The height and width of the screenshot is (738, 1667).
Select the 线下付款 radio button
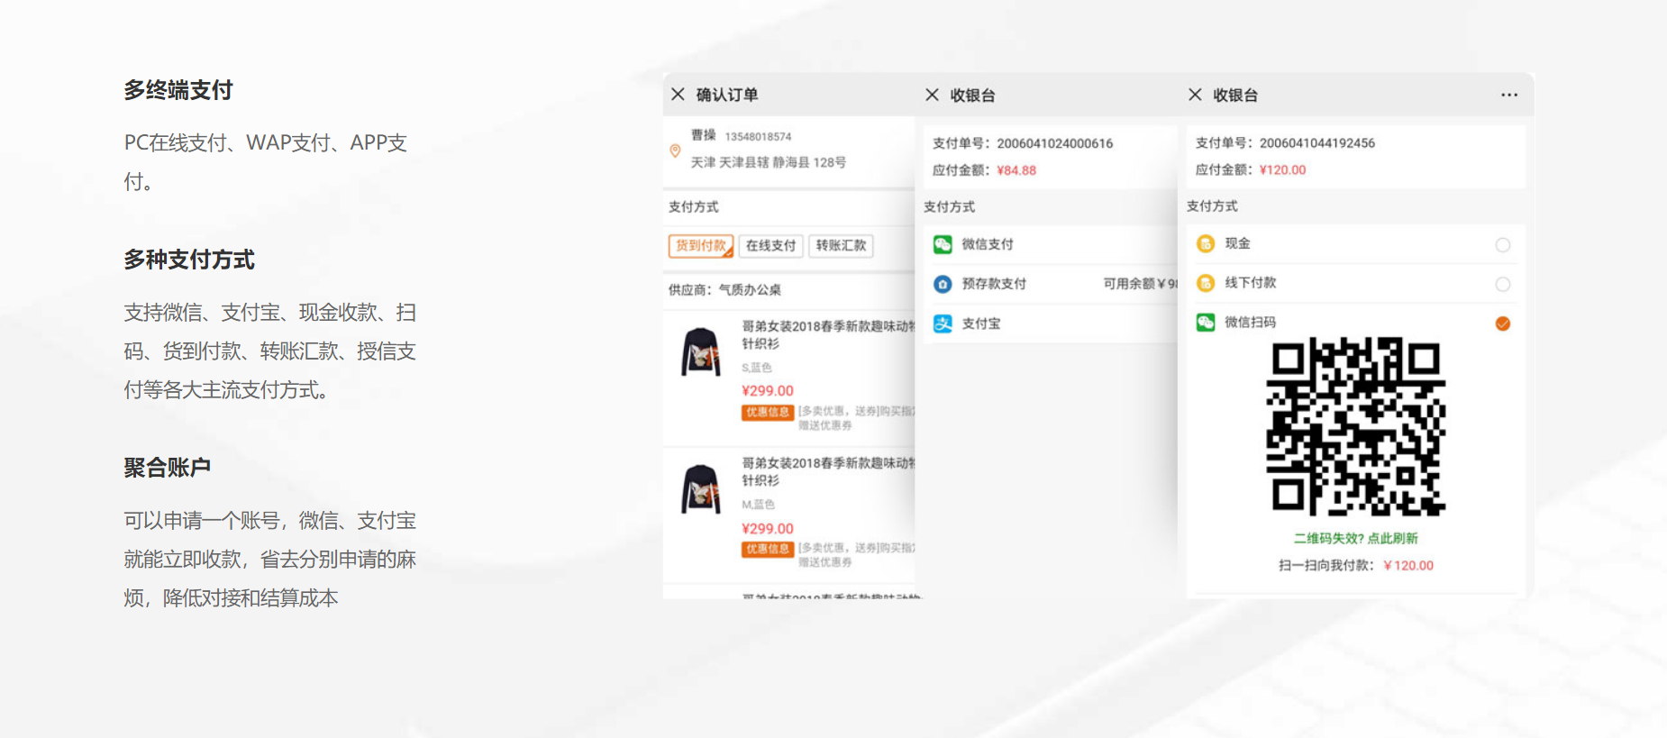[x=1502, y=285]
